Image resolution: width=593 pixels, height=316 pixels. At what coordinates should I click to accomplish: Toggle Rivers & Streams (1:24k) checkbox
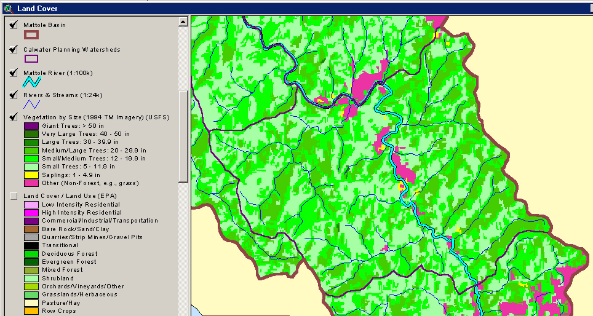pos(14,95)
